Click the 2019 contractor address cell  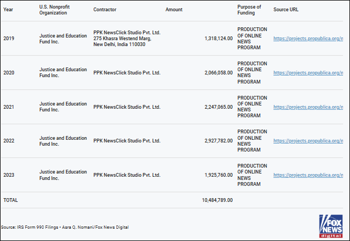126,39
